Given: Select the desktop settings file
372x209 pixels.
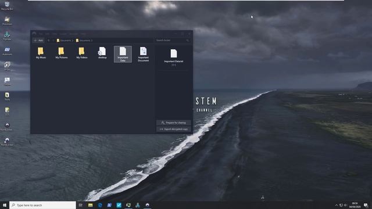Looking at the screenshot, I should coord(102,53).
